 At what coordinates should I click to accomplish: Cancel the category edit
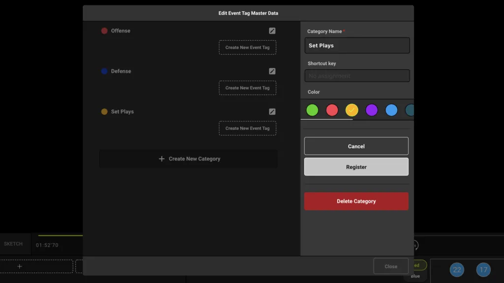coord(356,146)
